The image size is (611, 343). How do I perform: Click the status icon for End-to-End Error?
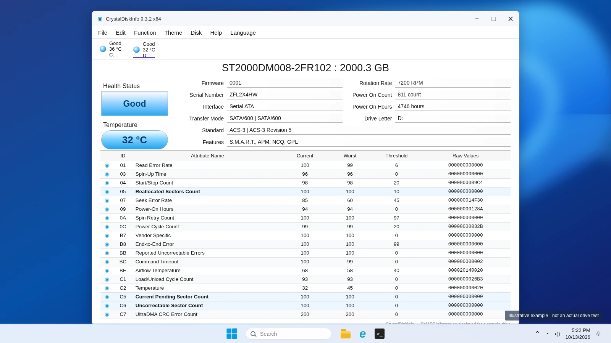(107, 244)
